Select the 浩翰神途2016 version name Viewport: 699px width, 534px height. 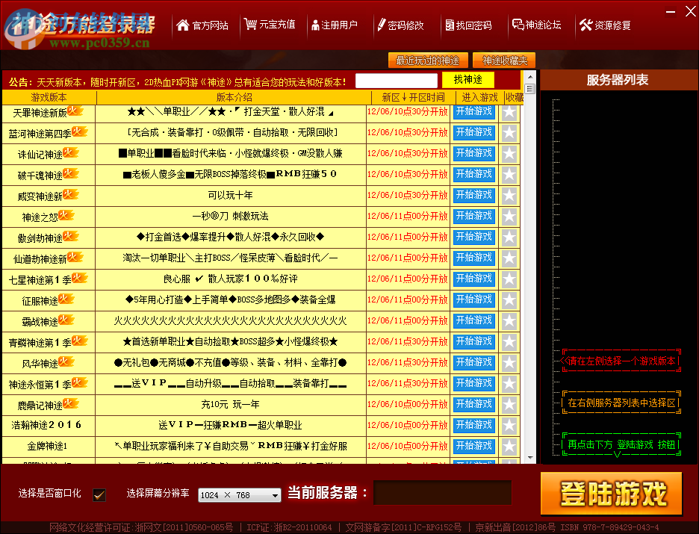pos(46,425)
